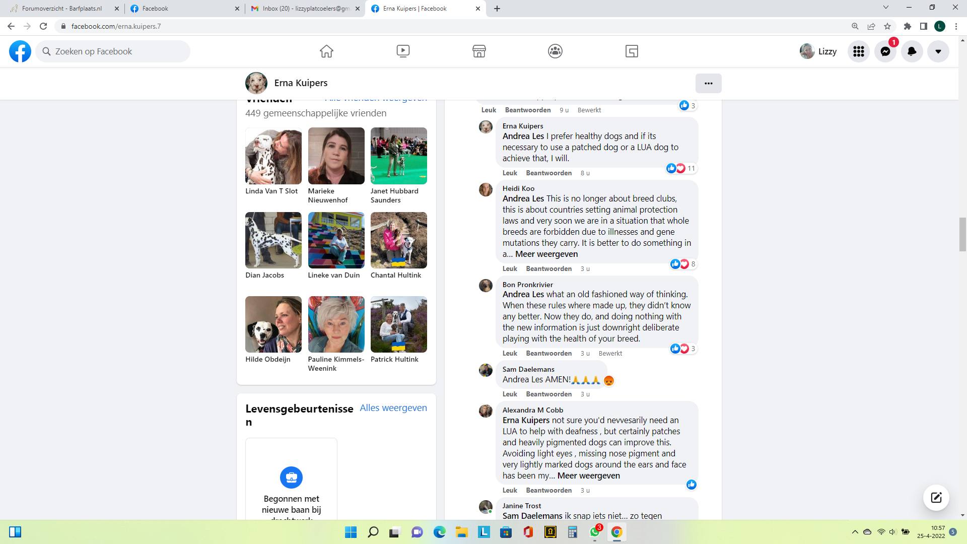Screen dimensions: 967x544
Task: Open Facebook Home feed icon
Action: pos(326,51)
